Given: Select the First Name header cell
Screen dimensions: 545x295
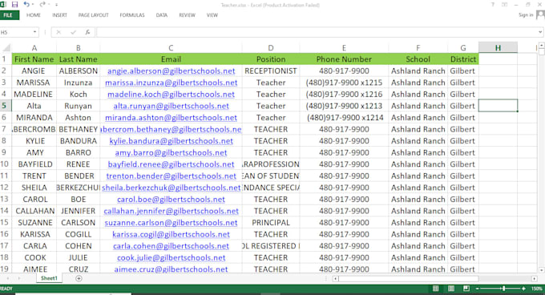Looking at the screenshot, I should coord(34,59).
